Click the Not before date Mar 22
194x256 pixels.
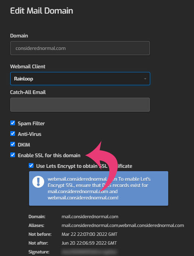click(x=89, y=234)
